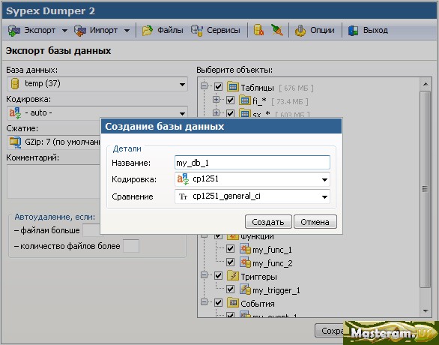Click the Выход menu label
Viewport: 439px width, 345px height.
375,30
